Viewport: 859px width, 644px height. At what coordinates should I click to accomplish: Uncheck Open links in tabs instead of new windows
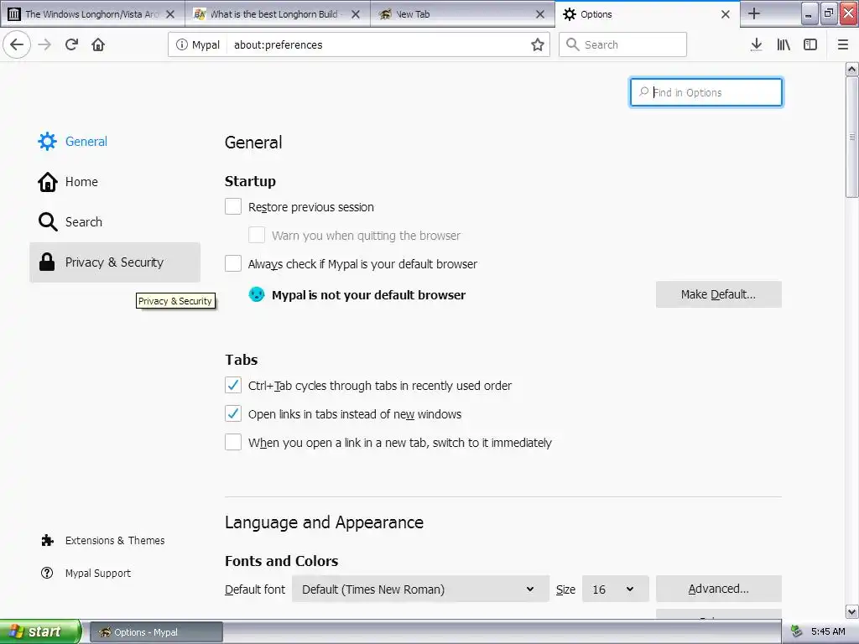click(x=233, y=413)
